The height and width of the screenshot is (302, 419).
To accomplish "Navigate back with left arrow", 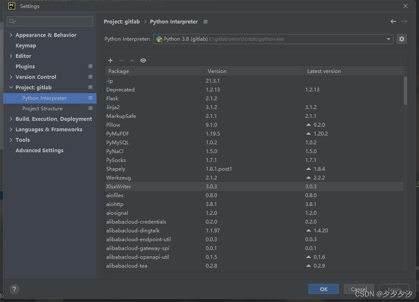I will (x=393, y=21).
